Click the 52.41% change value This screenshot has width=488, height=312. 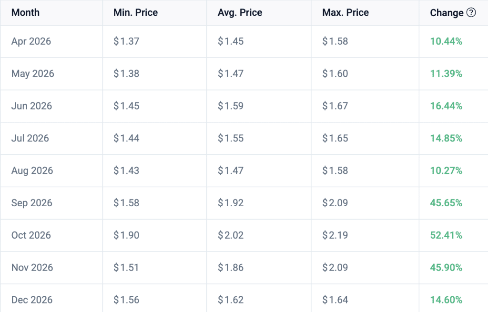pyautogui.click(x=446, y=235)
